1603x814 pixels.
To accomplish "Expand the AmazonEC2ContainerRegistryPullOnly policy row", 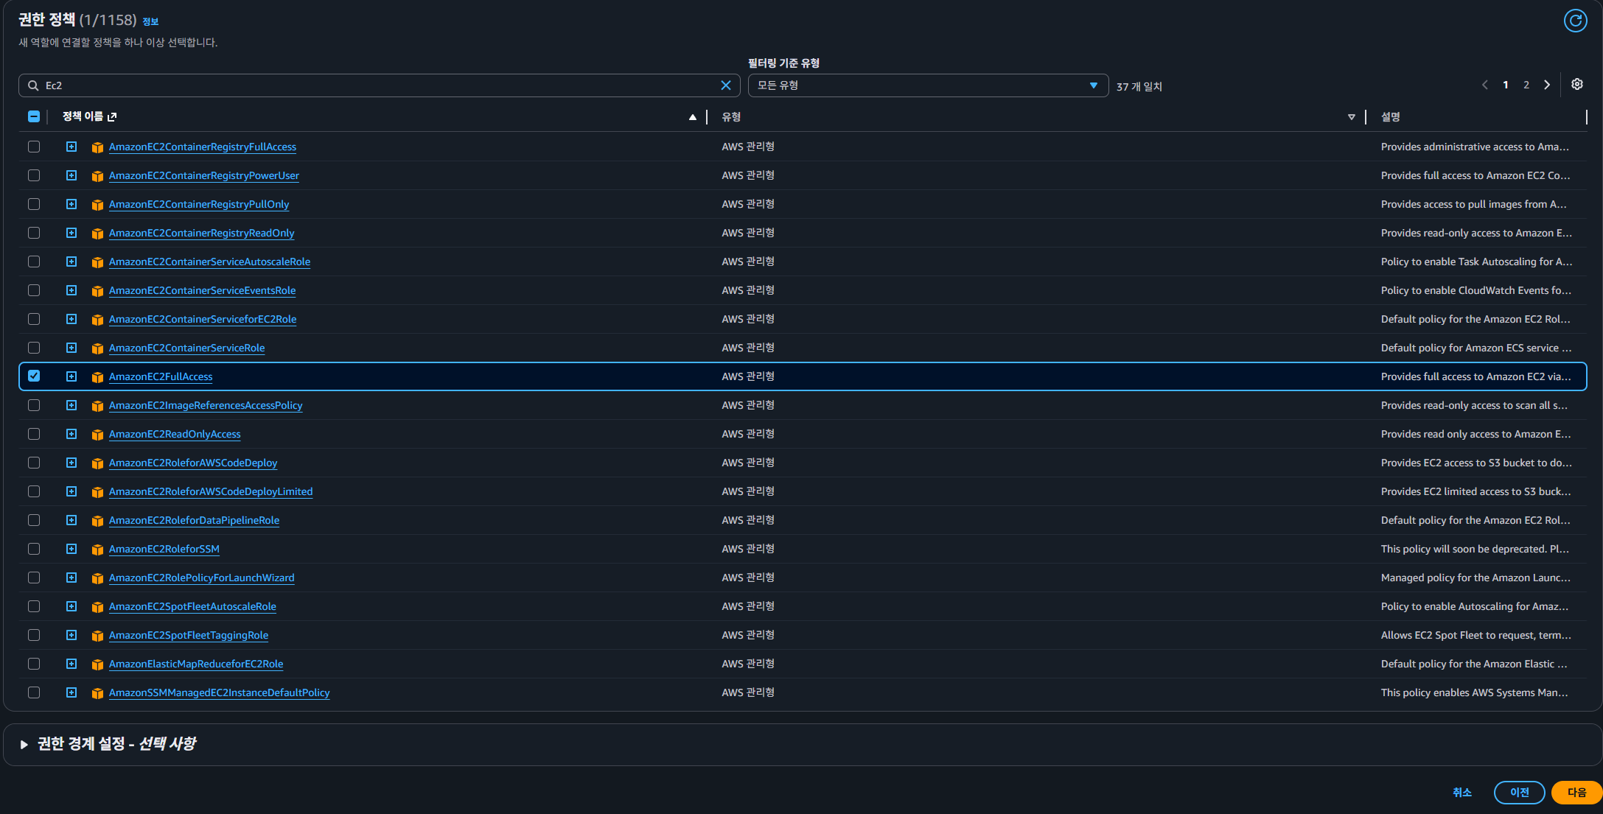I will pyautogui.click(x=71, y=204).
